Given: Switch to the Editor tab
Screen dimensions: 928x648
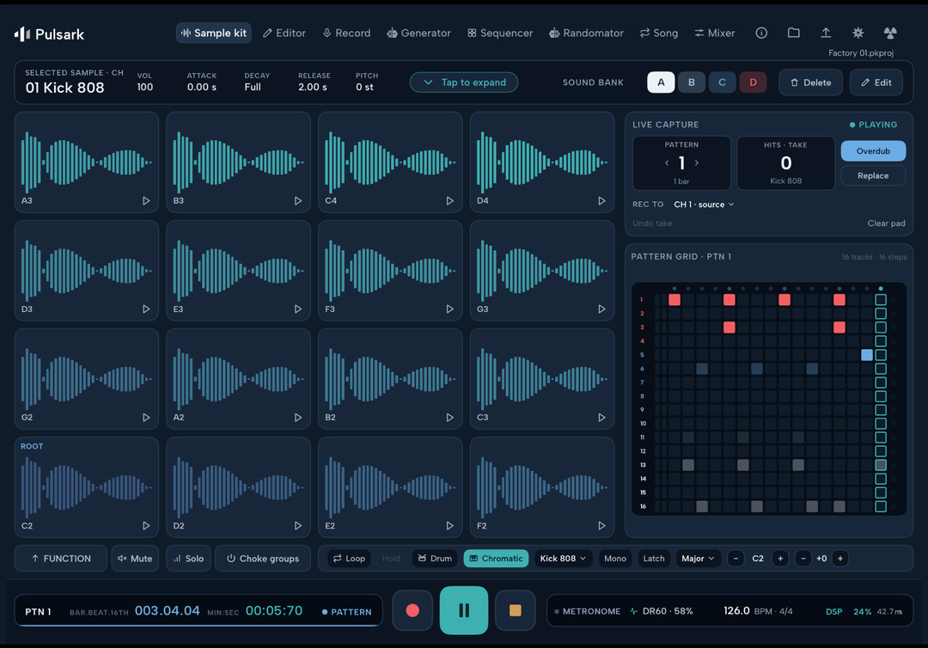Looking at the screenshot, I should point(284,34).
